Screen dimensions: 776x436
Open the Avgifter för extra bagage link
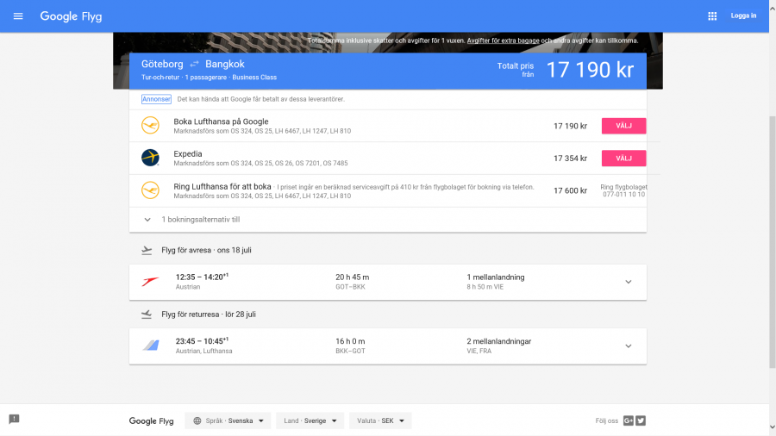(x=503, y=40)
